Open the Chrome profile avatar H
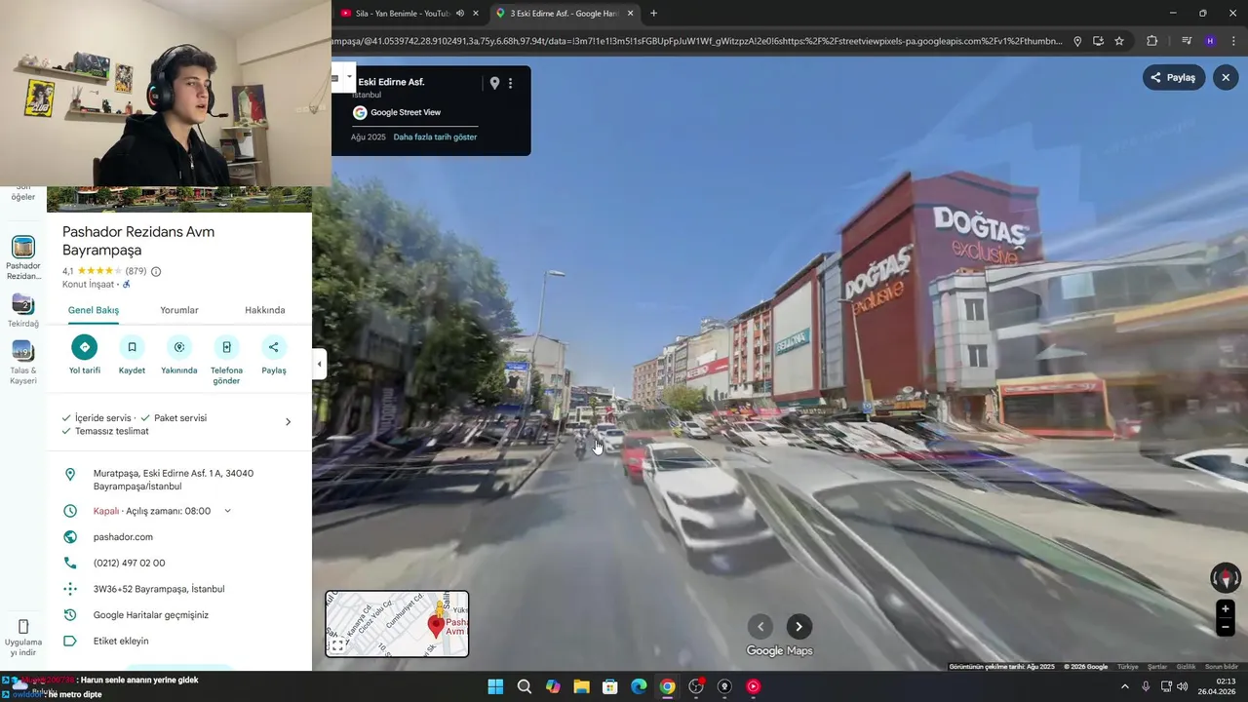 coord(1210,41)
